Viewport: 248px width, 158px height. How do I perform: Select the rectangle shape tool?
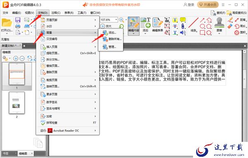point(202,33)
